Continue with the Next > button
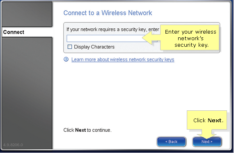The height and width of the screenshot is (153, 234). [207, 142]
